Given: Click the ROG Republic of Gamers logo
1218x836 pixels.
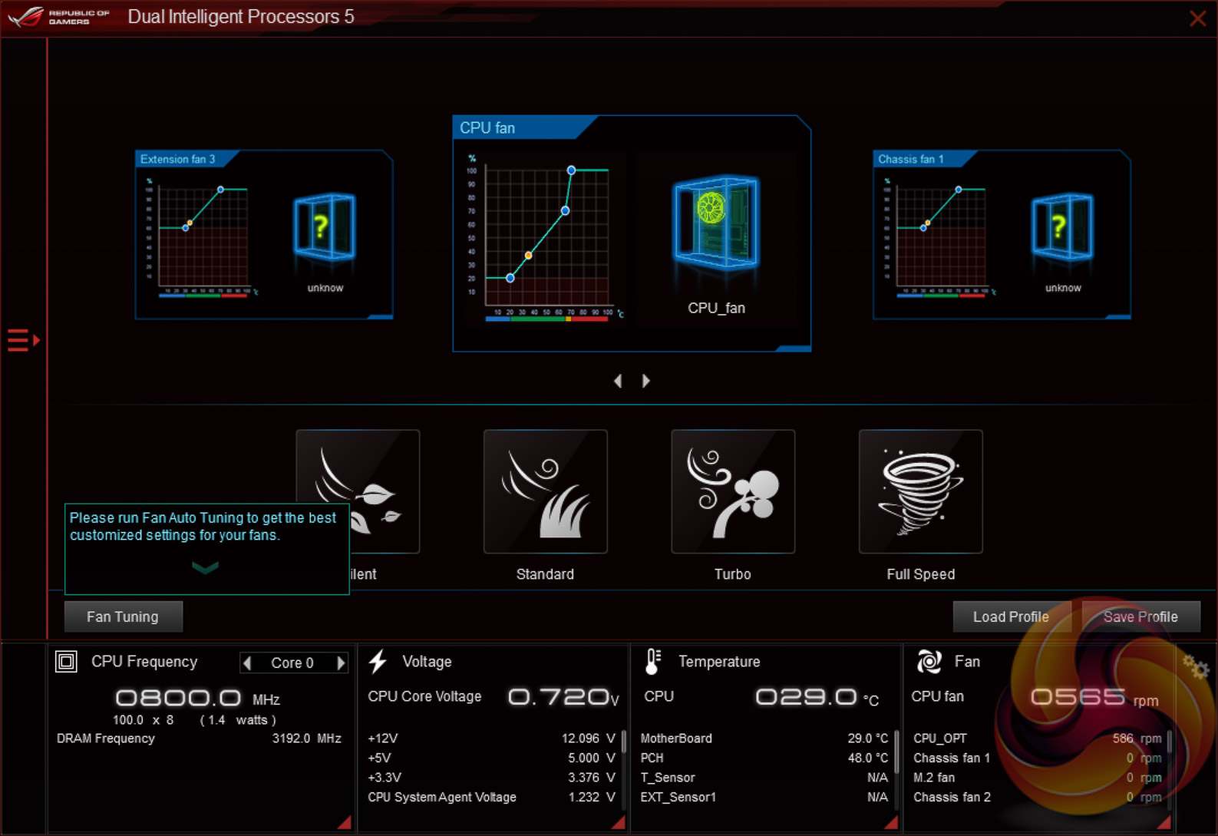Looking at the screenshot, I should point(59,17).
